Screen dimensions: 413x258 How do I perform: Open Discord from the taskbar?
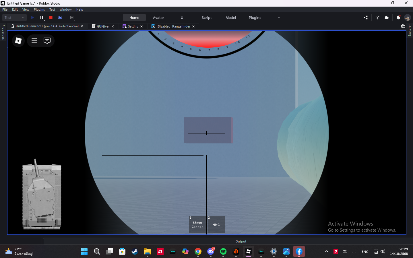click(x=211, y=252)
